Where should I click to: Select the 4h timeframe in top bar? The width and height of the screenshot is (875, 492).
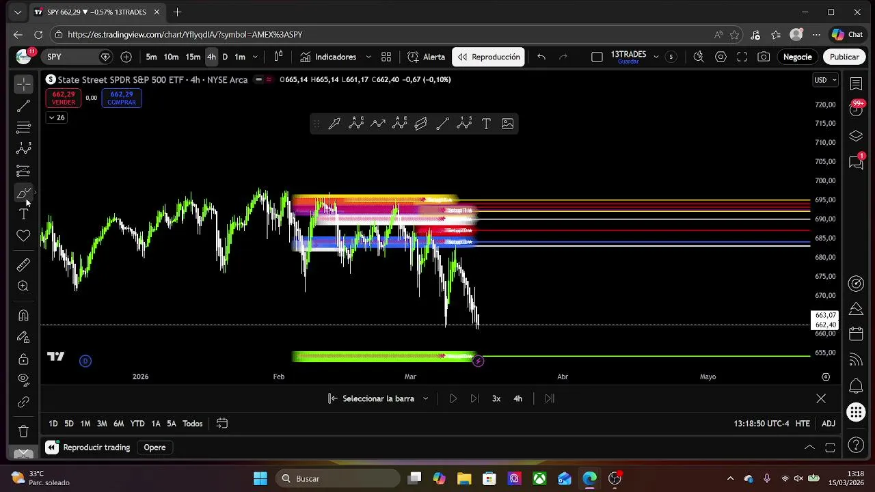(211, 57)
